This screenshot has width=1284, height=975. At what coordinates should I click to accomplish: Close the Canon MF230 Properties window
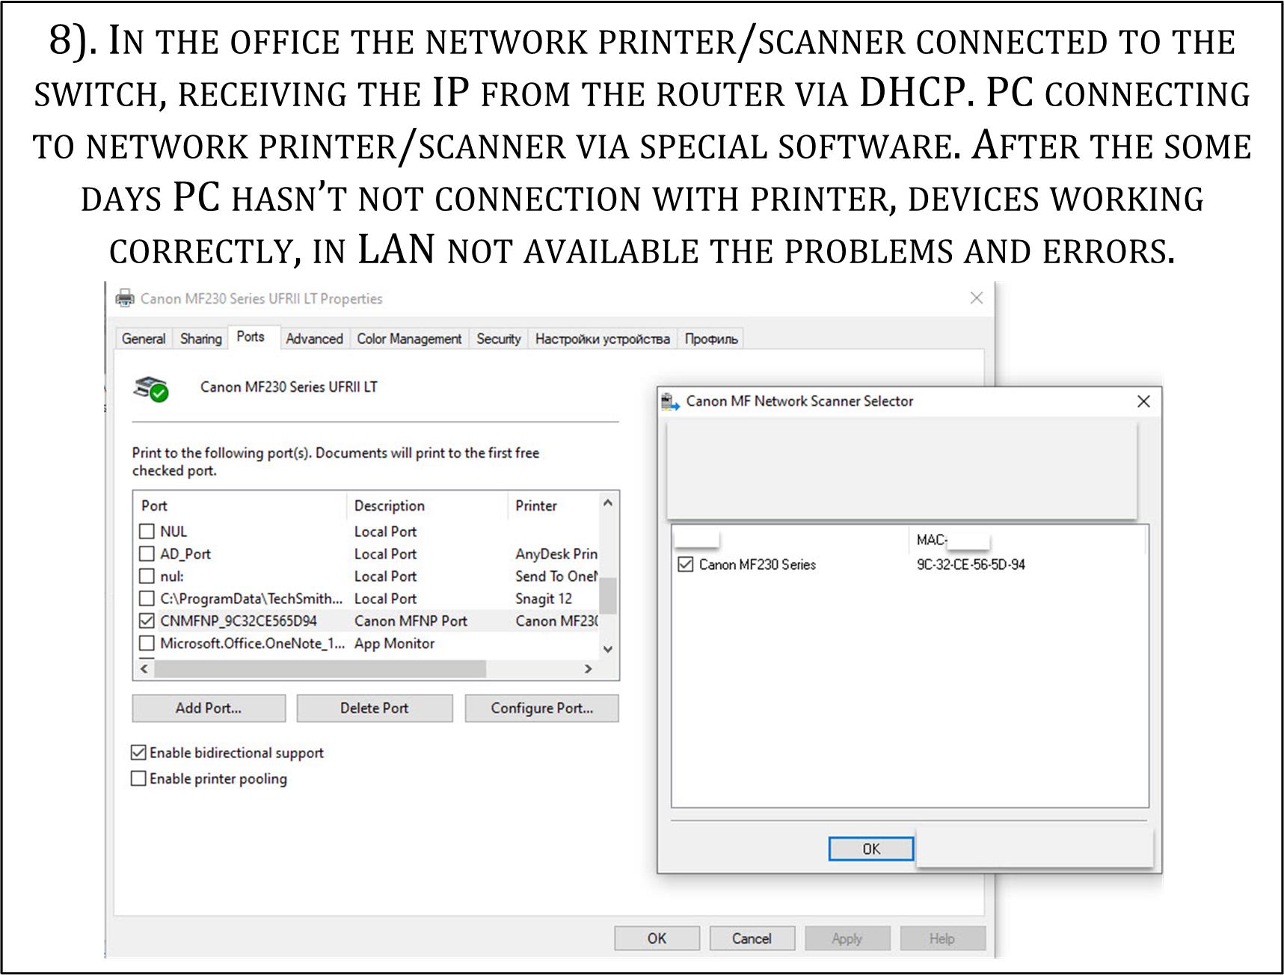point(977,298)
